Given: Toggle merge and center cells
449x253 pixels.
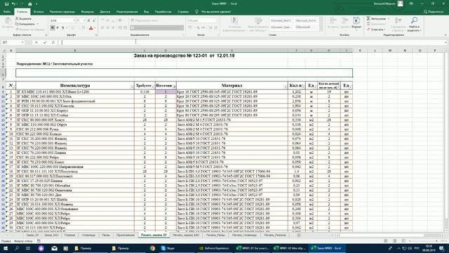Looking at the screenshot, I should click(x=156, y=27).
